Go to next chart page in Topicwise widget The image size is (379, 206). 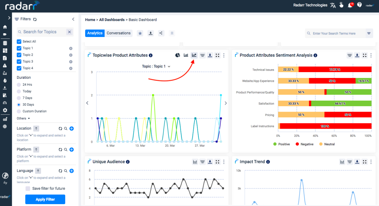point(225,103)
